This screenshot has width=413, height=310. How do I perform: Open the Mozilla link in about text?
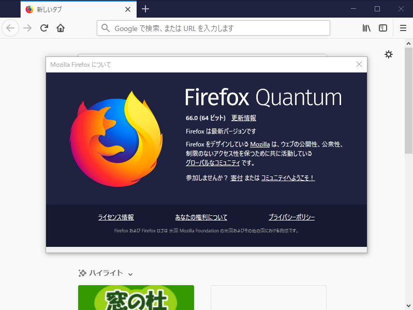coord(260,144)
